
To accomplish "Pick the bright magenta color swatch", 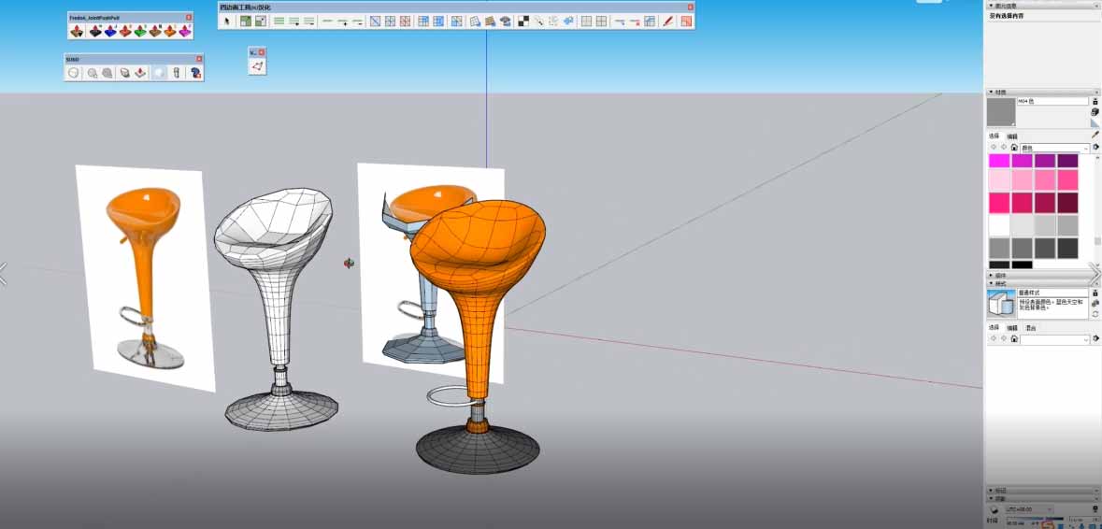I will tap(999, 161).
